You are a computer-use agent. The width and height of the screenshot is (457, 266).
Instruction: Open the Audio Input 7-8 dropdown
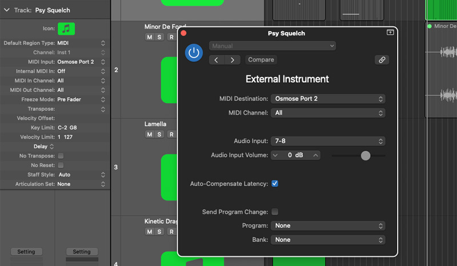click(328, 141)
